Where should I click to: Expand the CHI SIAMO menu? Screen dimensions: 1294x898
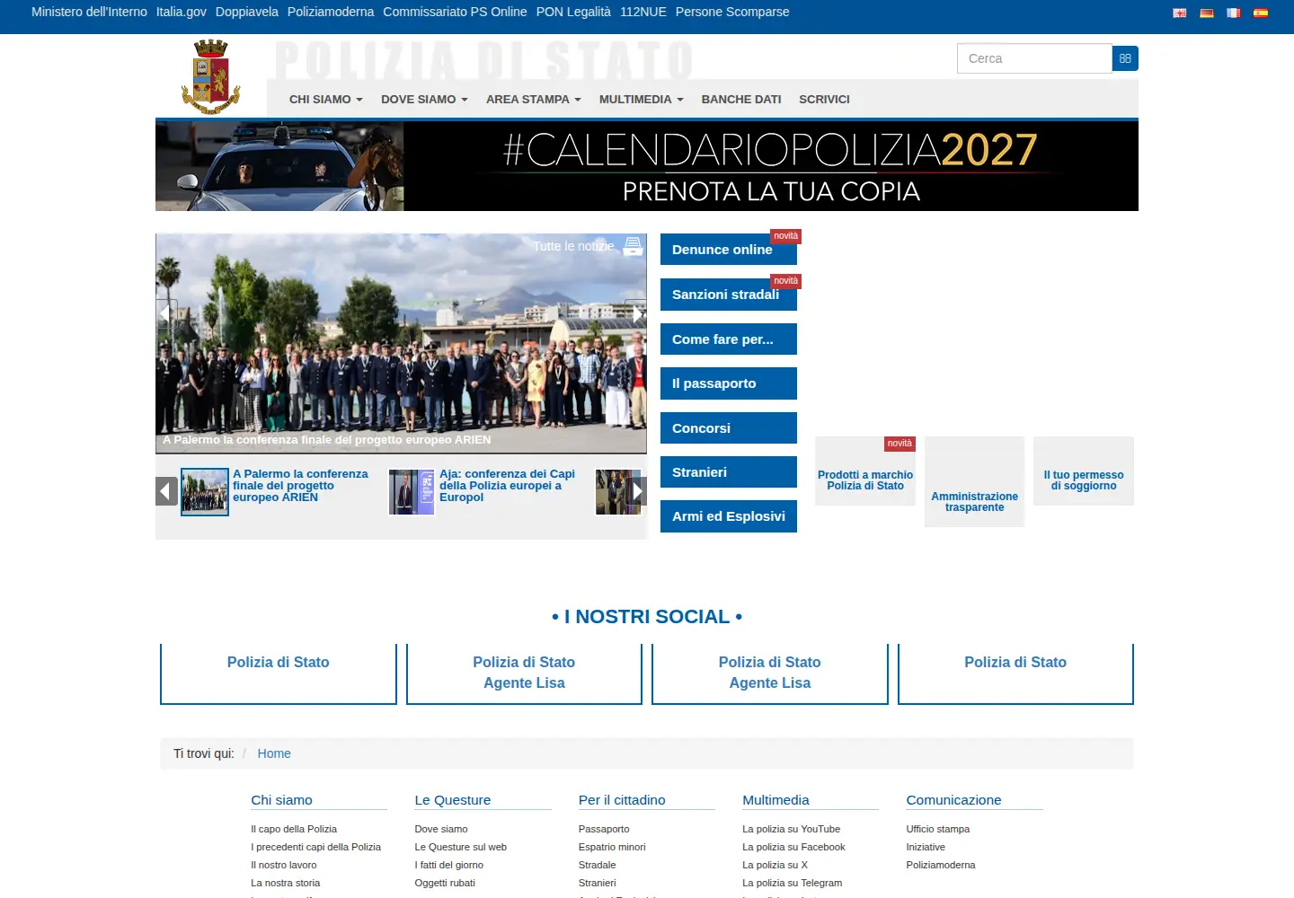pyautogui.click(x=325, y=100)
